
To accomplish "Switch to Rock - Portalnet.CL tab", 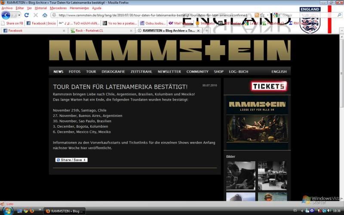I will (101, 31).
